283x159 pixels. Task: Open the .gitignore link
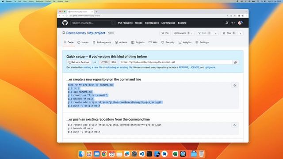click(x=210, y=67)
